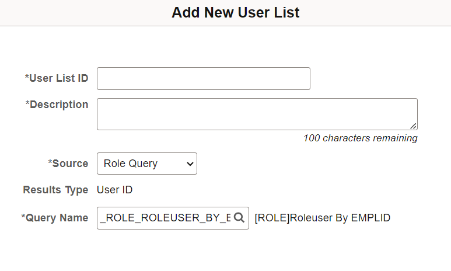Click the Query Name label
This screenshot has width=451, height=271.
(x=55, y=218)
